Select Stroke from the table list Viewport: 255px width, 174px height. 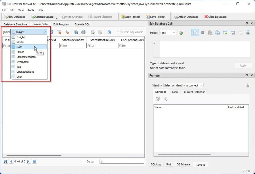coord(29,52)
